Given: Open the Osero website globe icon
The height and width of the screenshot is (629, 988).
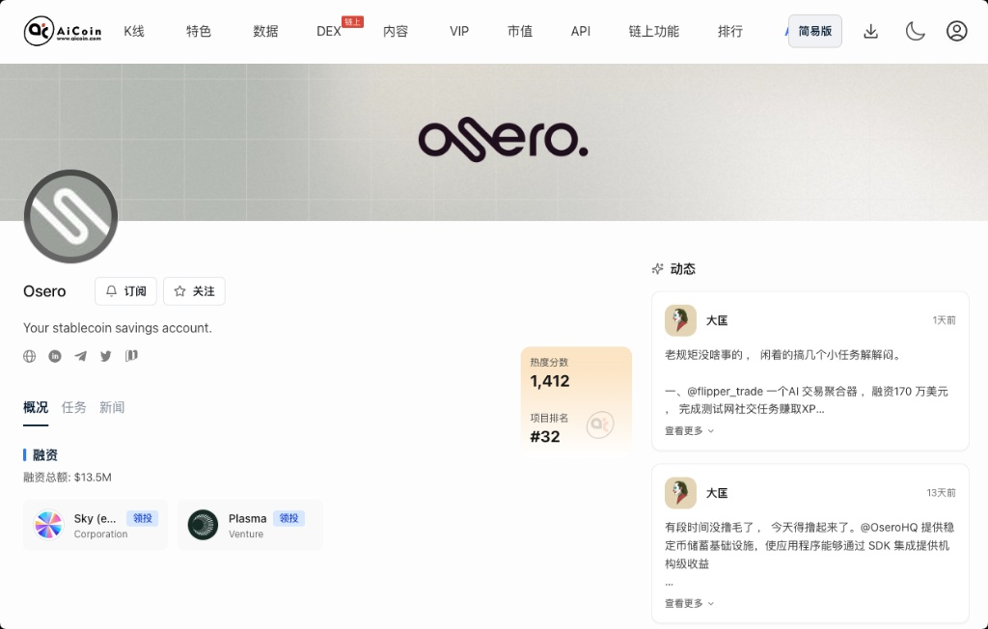Looking at the screenshot, I should click(30, 356).
